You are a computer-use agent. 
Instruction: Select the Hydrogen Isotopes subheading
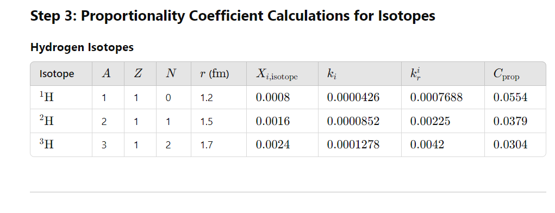(82, 47)
